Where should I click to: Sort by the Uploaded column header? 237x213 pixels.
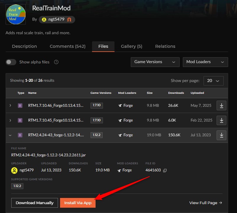[x=197, y=93]
